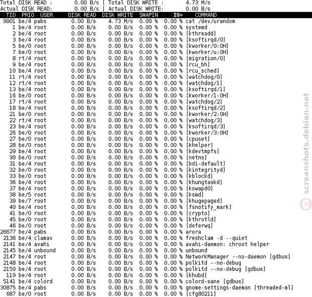Select the [kthrotld] process
This screenshot has width=312, height=297.
(156, 219)
